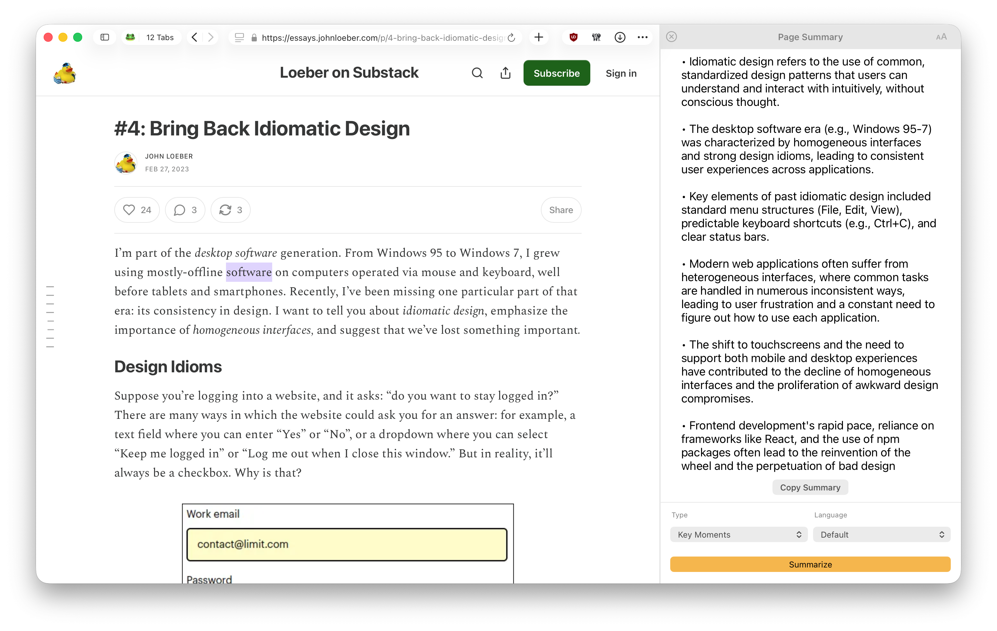Open the Key Moments type dropdown
Image resolution: width=997 pixels, height=631 pixels.
pyautogui.click(x=739, y=534)
